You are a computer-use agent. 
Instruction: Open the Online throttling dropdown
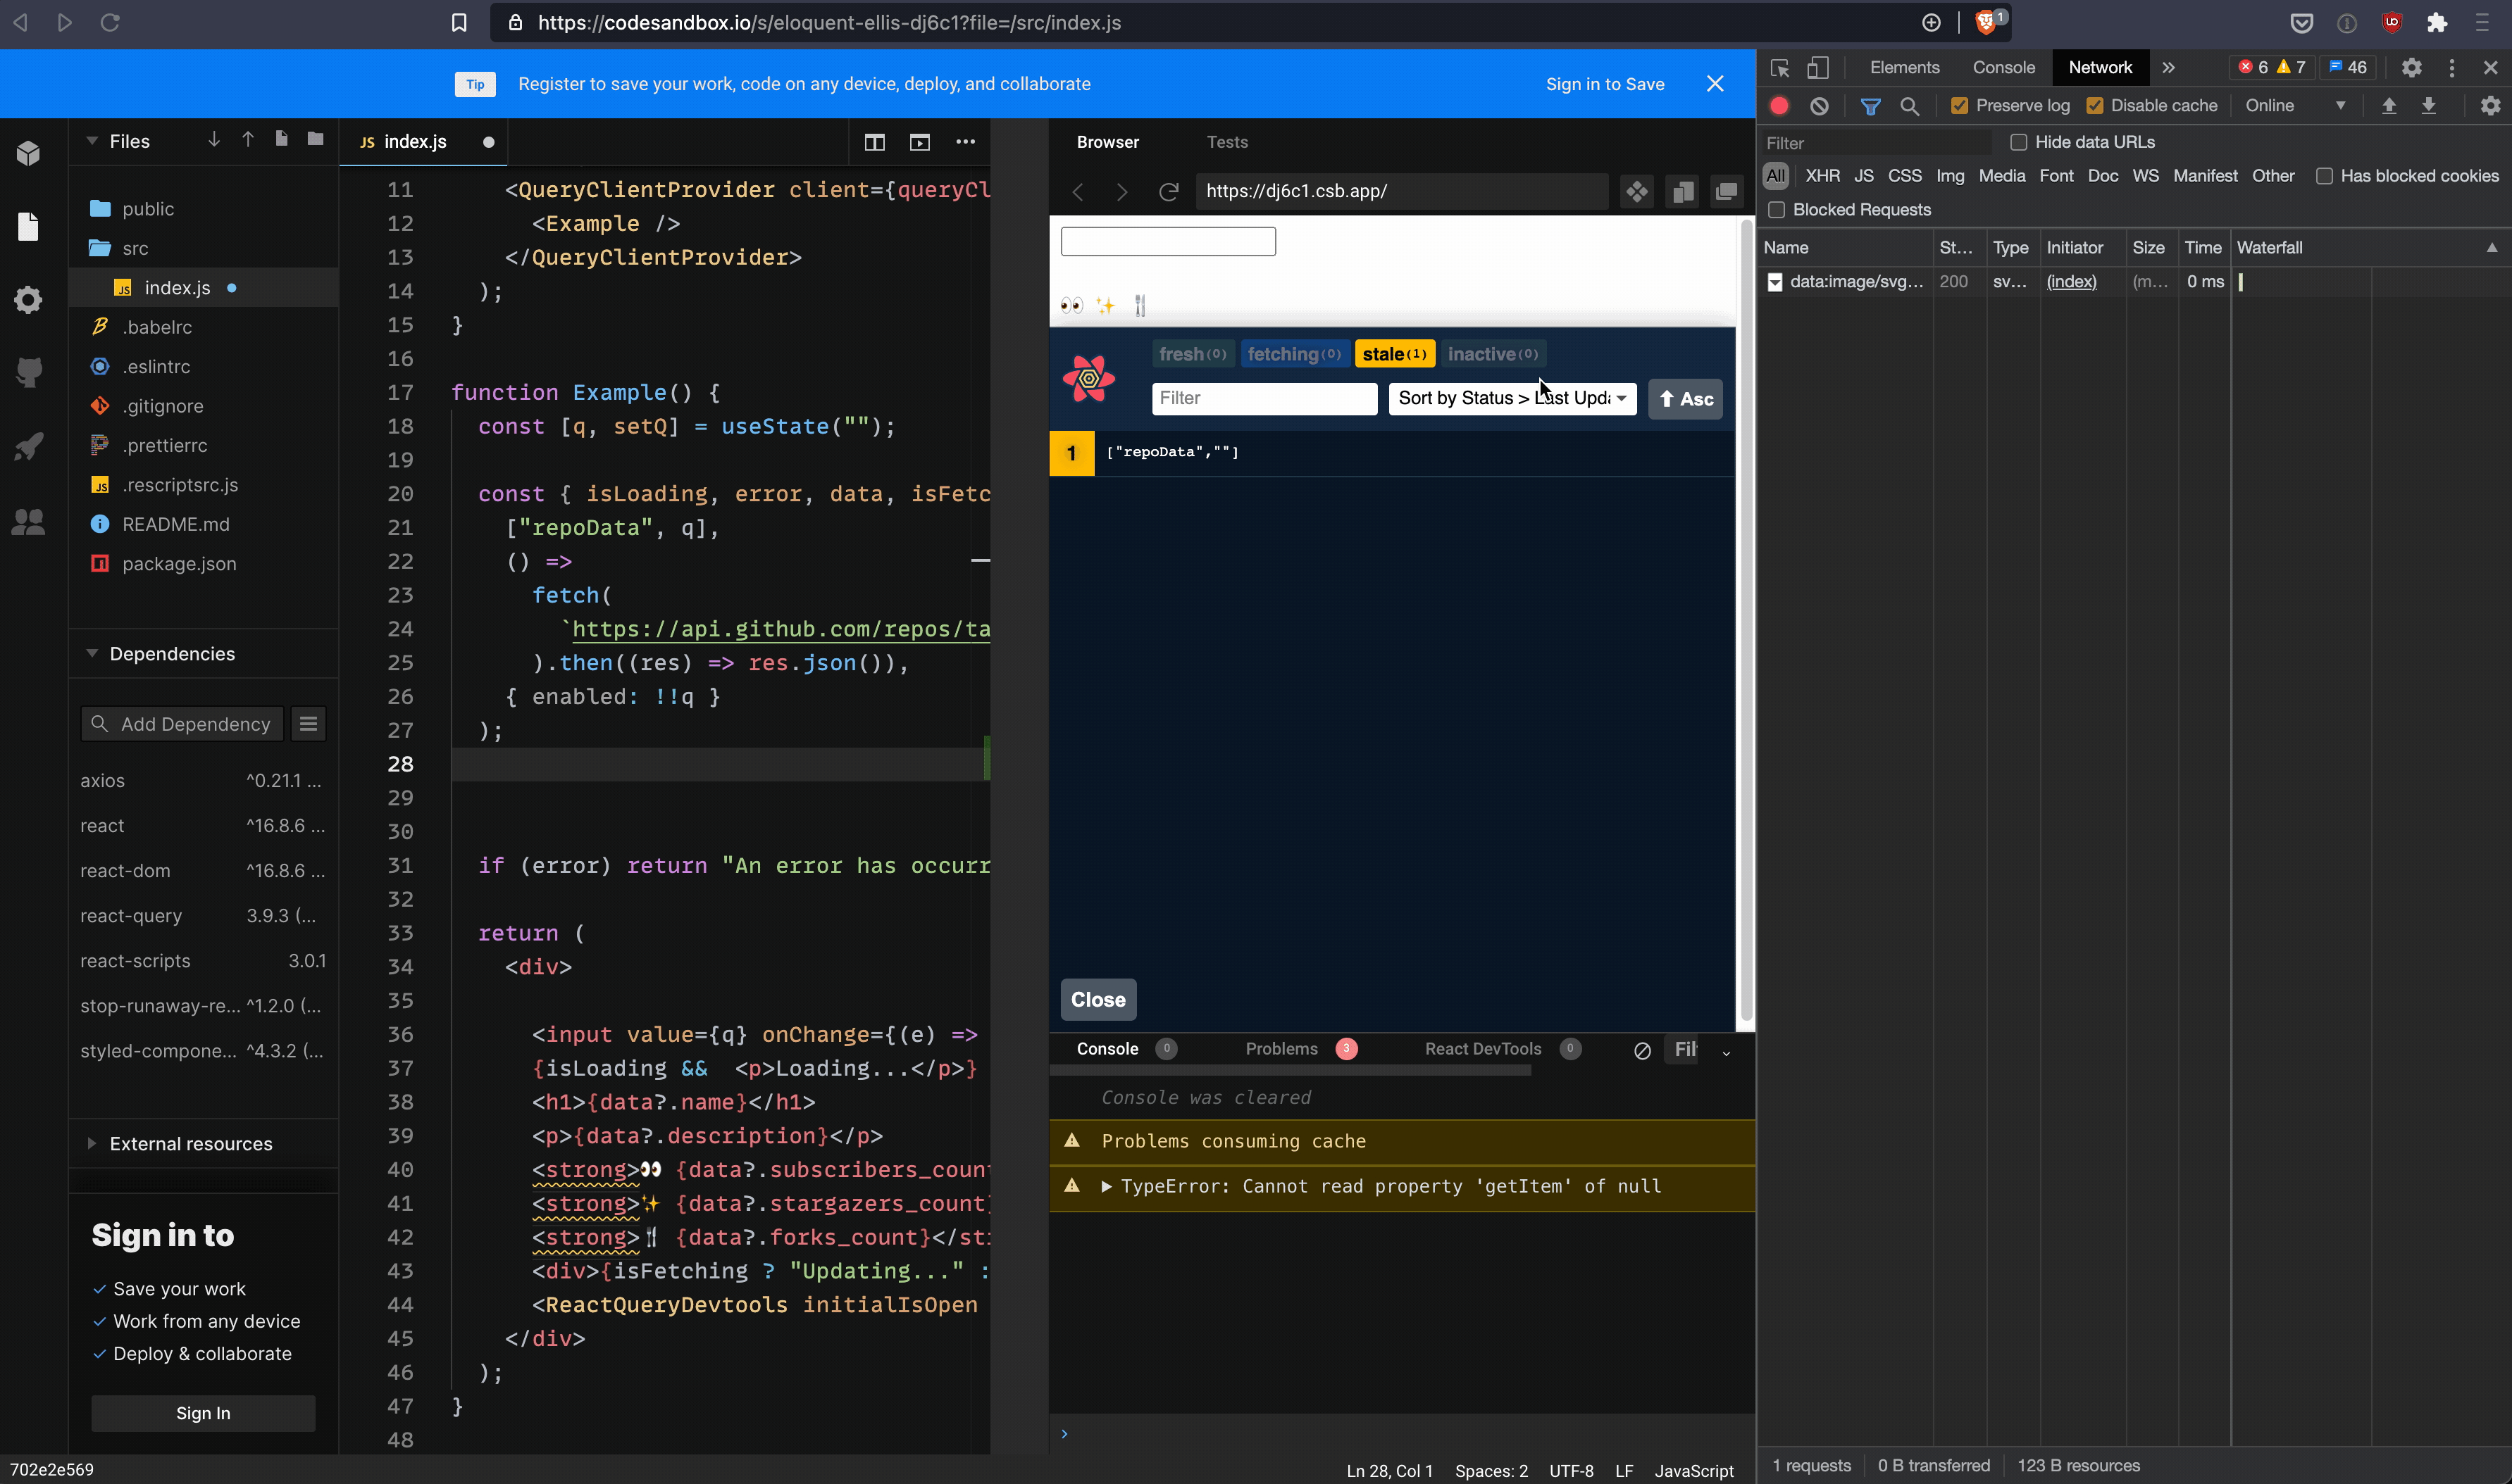pos(2293,106)
